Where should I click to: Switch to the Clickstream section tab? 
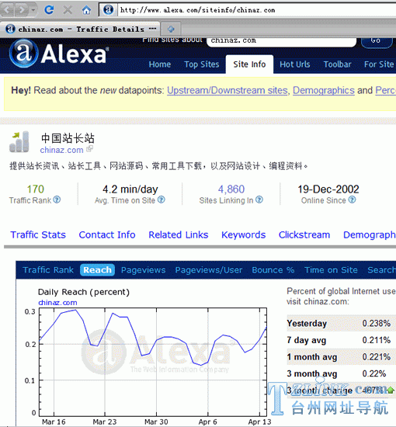click(304, 234)
